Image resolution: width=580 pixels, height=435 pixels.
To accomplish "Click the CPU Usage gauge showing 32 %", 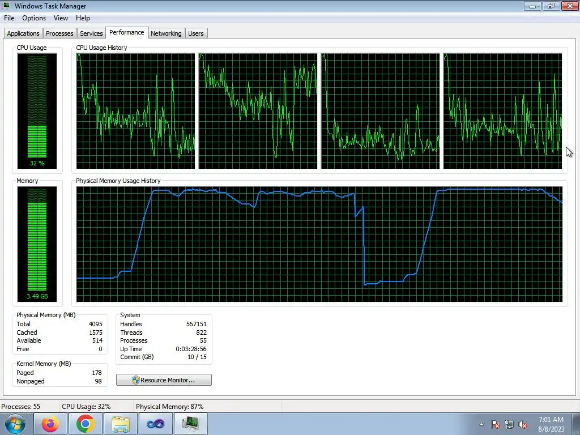I will pyautogui.click(x=37, y=111).
